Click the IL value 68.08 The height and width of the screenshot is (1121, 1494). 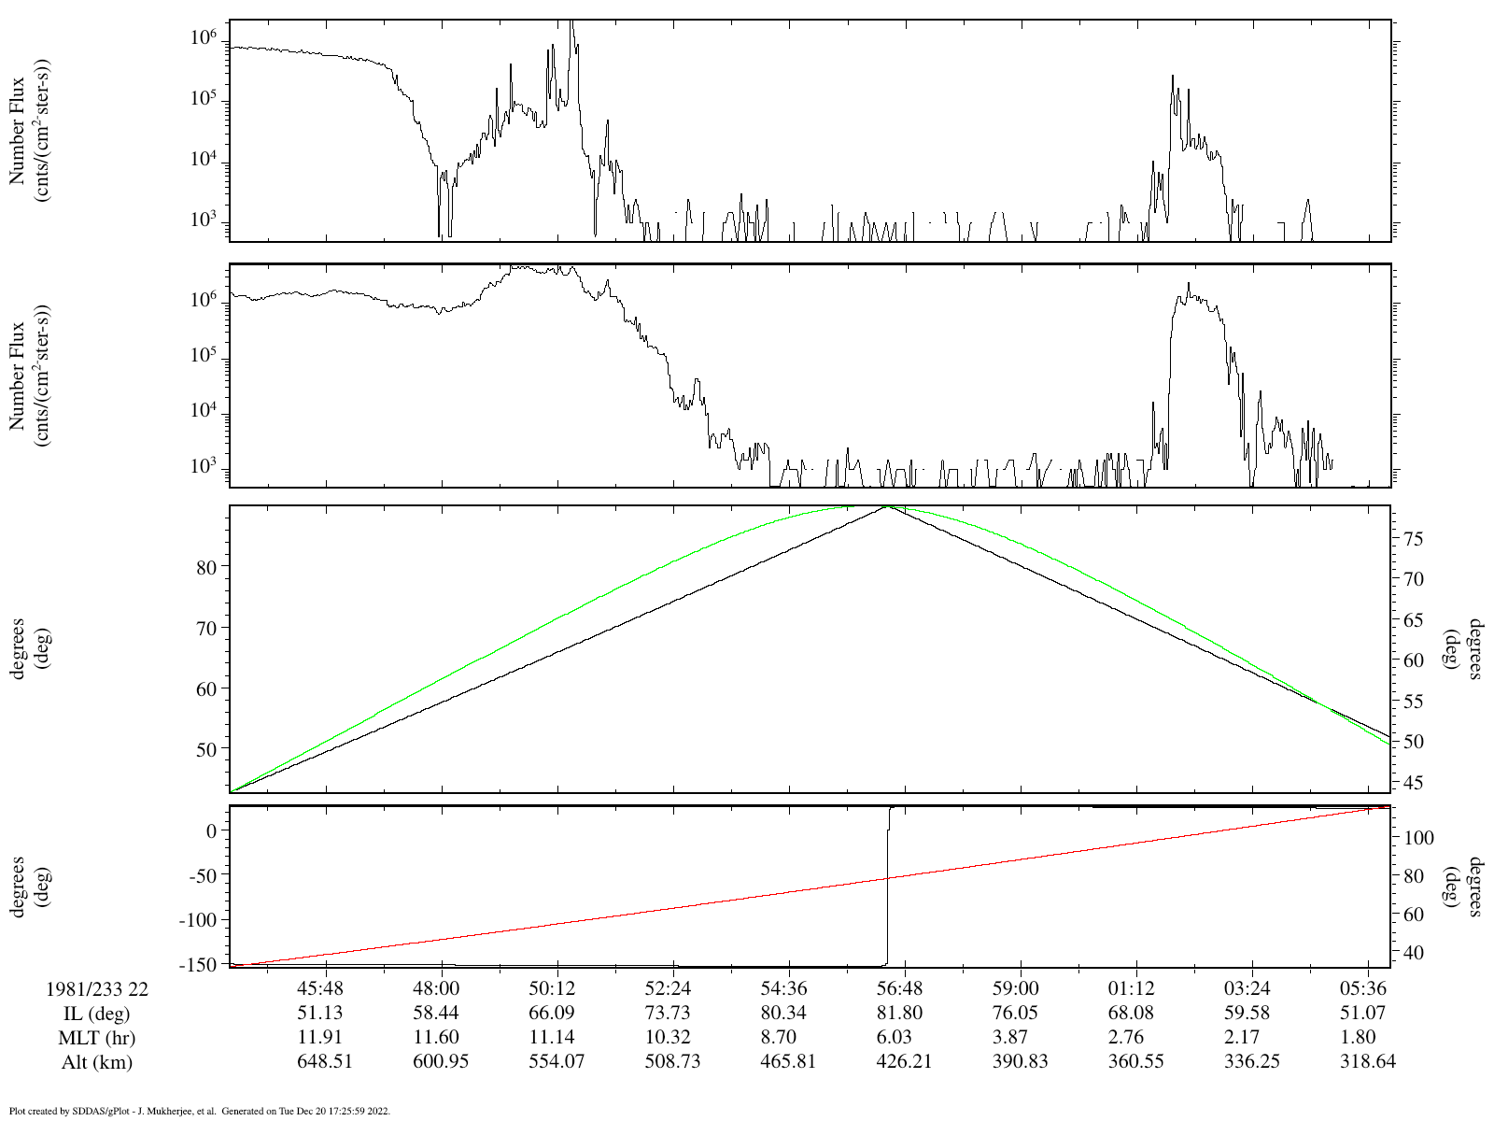pyautogui.click(x=1131, y=1013)
